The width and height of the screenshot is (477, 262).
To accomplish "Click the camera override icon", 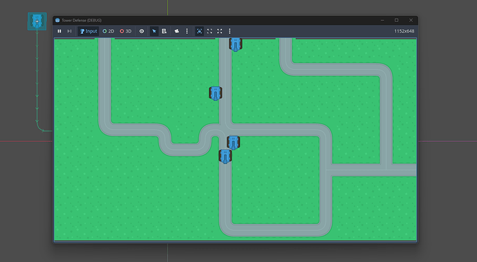I will (177, 31).
